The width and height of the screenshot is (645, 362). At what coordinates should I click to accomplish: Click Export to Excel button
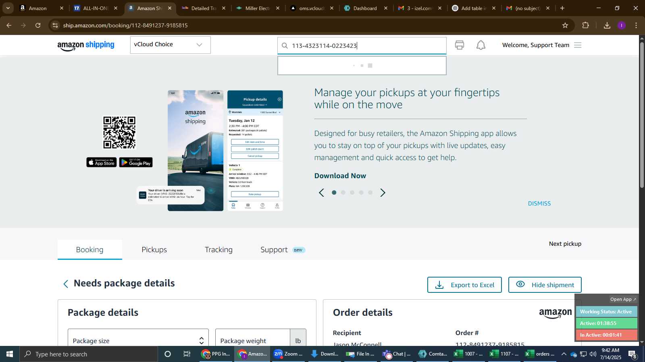(x=464, y=285)
